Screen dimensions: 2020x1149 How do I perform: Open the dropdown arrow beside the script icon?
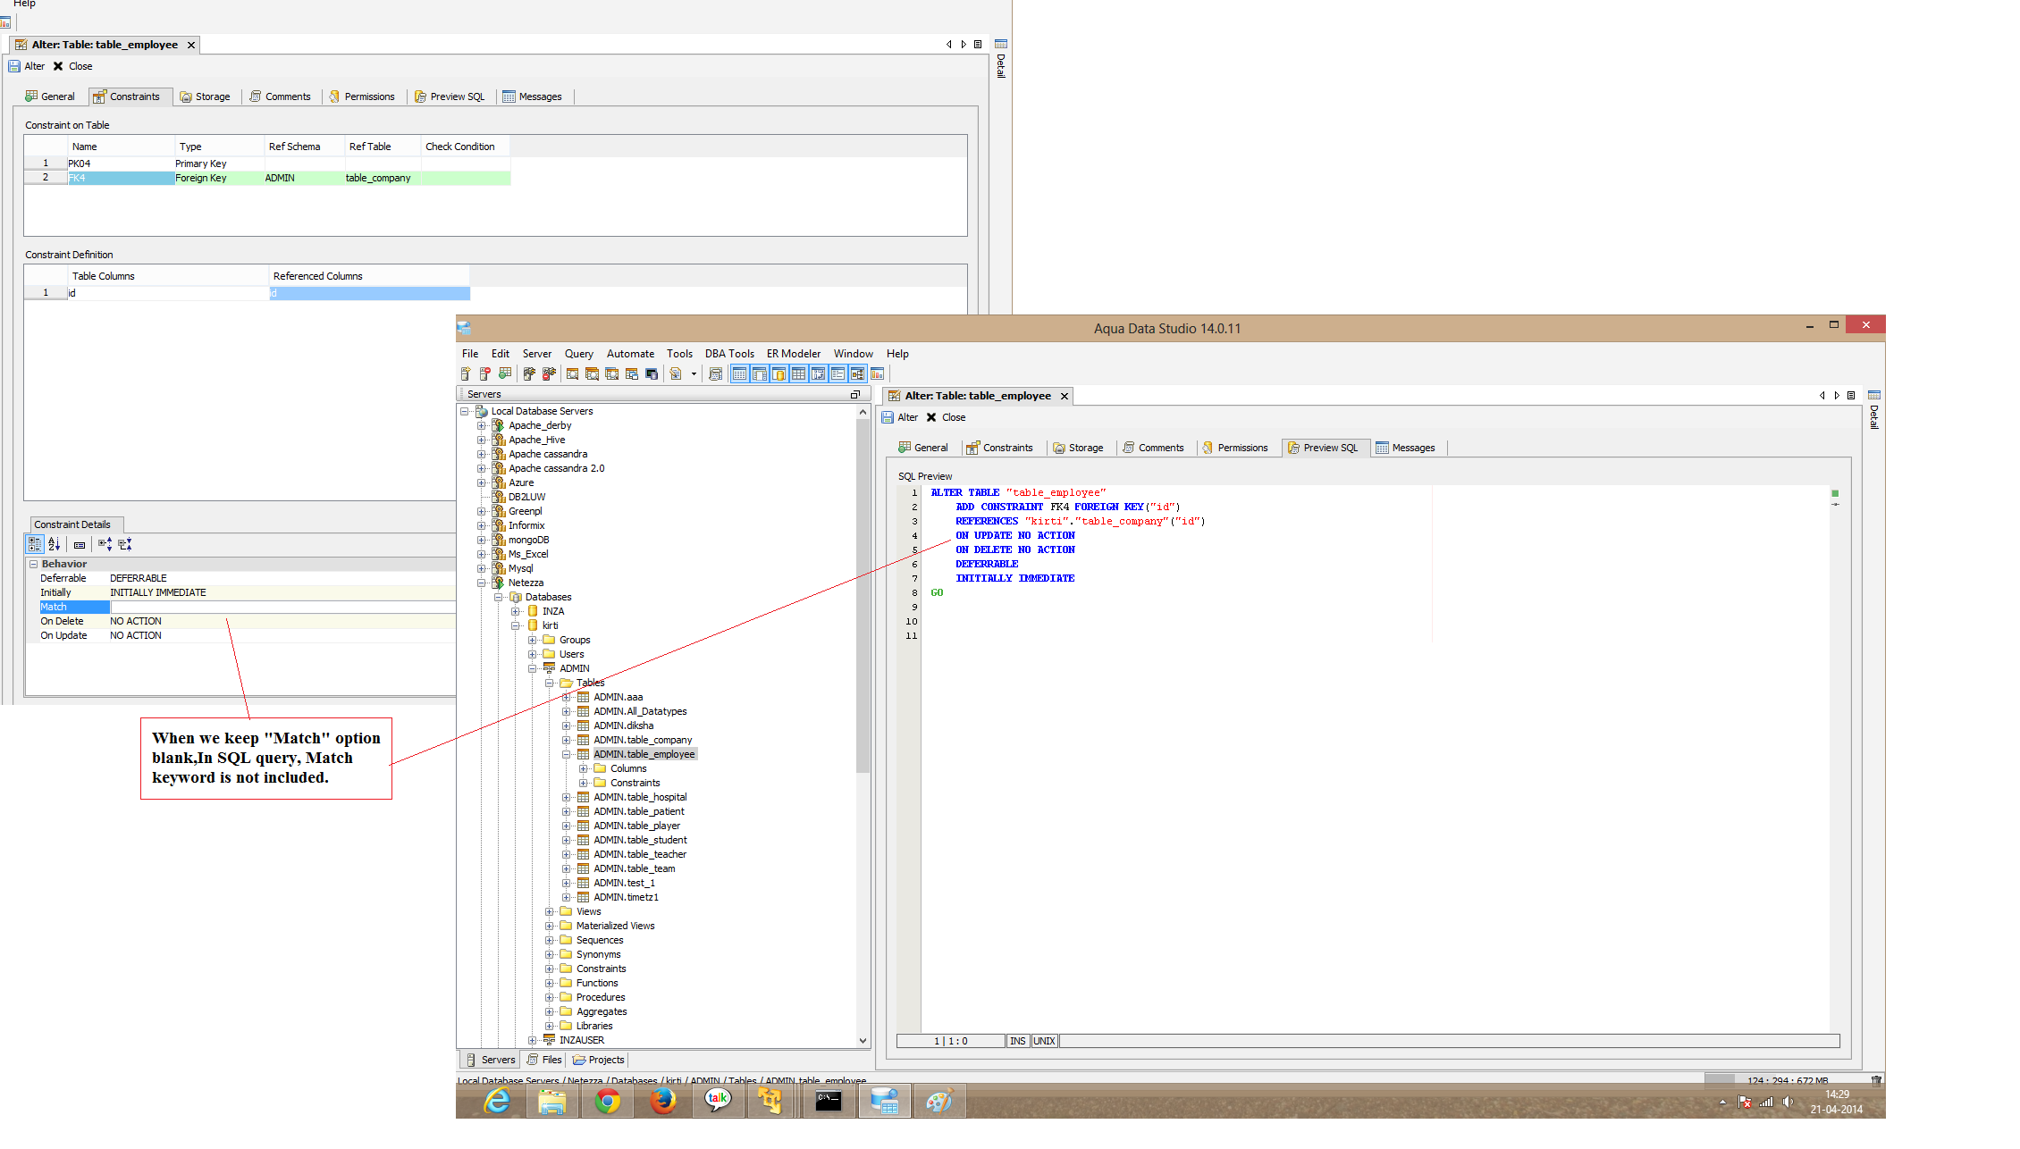tap(694, 374)
